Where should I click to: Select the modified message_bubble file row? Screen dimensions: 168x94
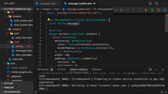click(17, 46)
